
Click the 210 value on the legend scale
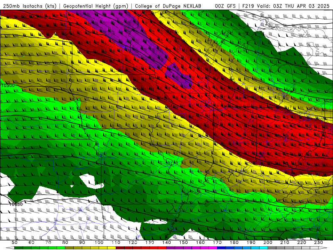285,242
